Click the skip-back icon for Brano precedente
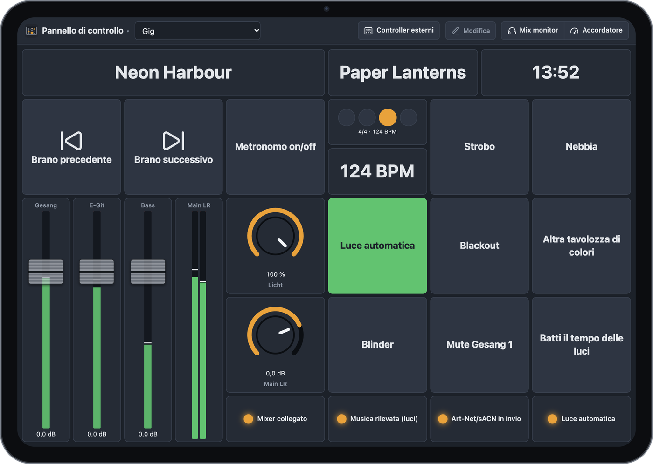This screenshot has height=464, width=653. 71,141
